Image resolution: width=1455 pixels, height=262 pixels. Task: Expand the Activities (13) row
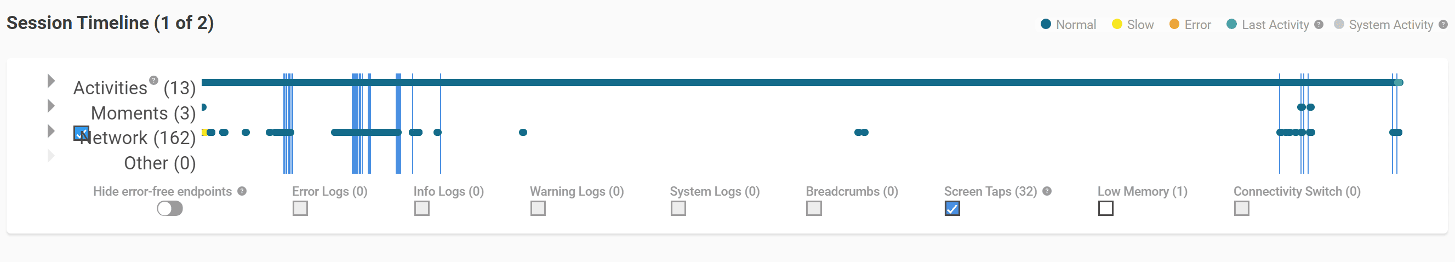(x=51, y=81)
